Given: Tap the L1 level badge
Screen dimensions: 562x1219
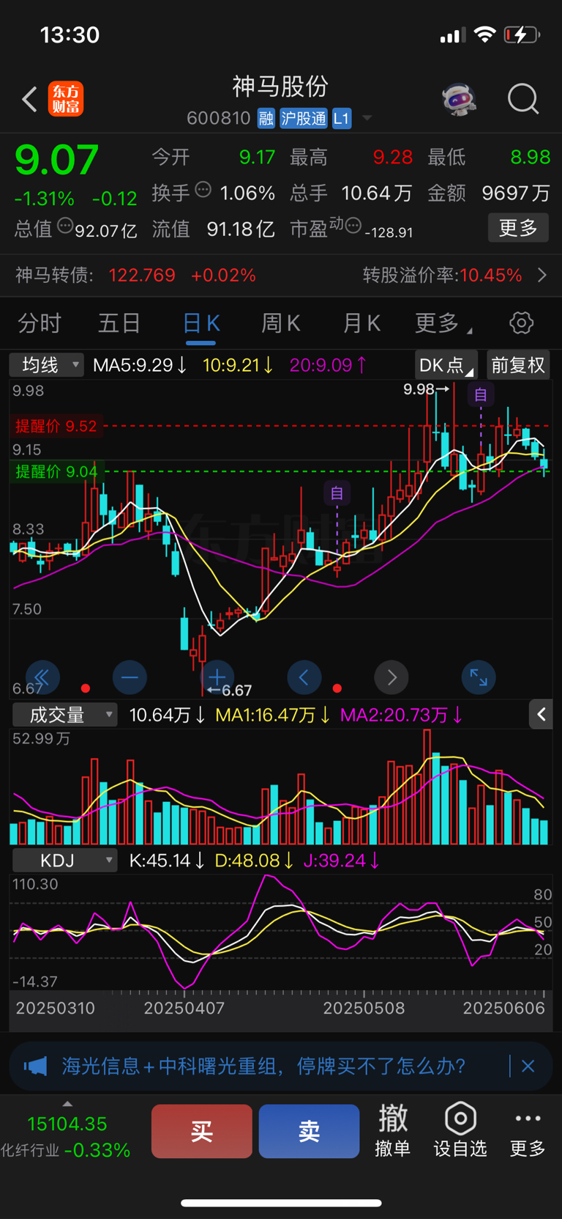Looking at the screenshot, I should tap(342, 118).
